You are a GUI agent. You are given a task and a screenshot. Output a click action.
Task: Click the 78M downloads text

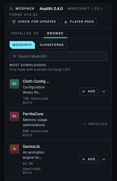point(36,98)
